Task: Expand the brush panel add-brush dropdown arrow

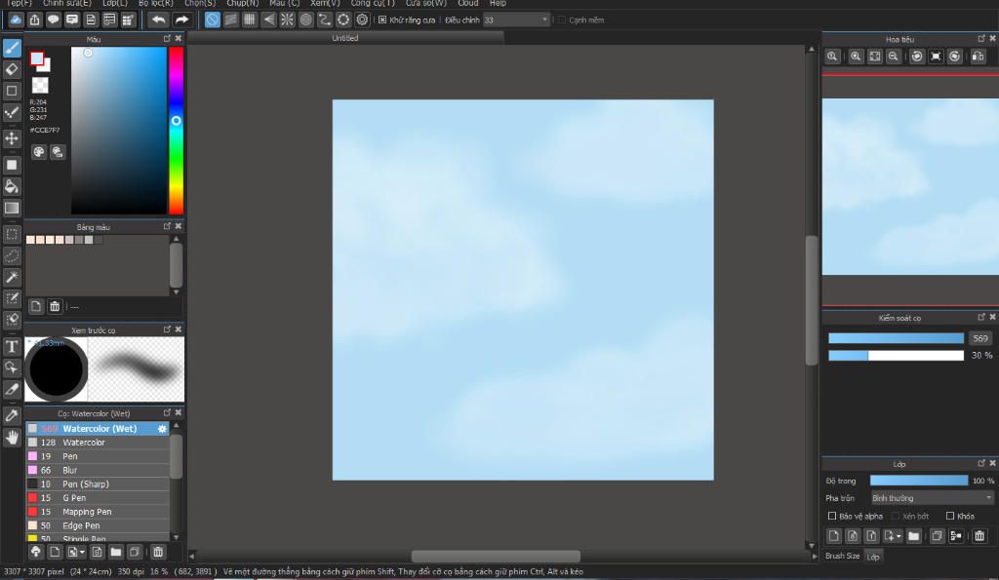Action: [82, 552]
